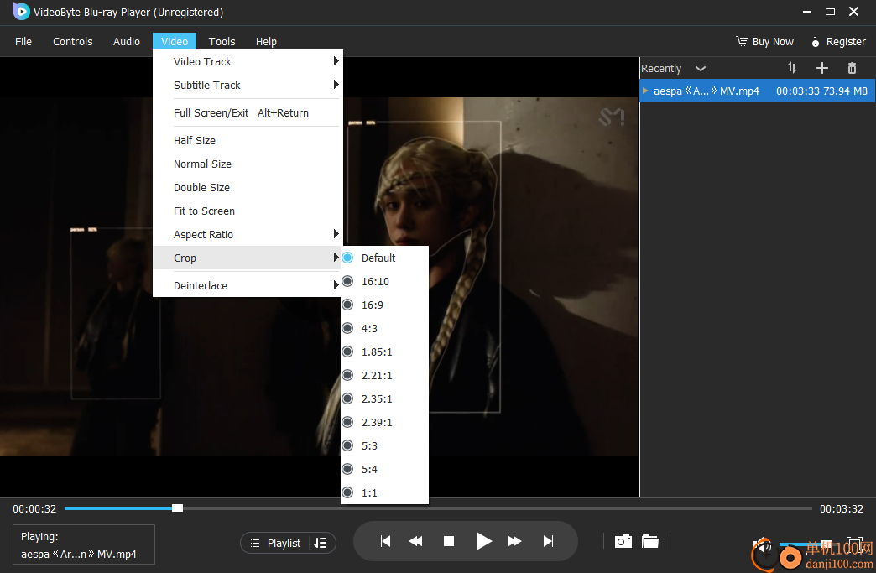The height and width of the screenshot is (573, 876).
Task: Open the Audio menu
Action: click(126, 41)
